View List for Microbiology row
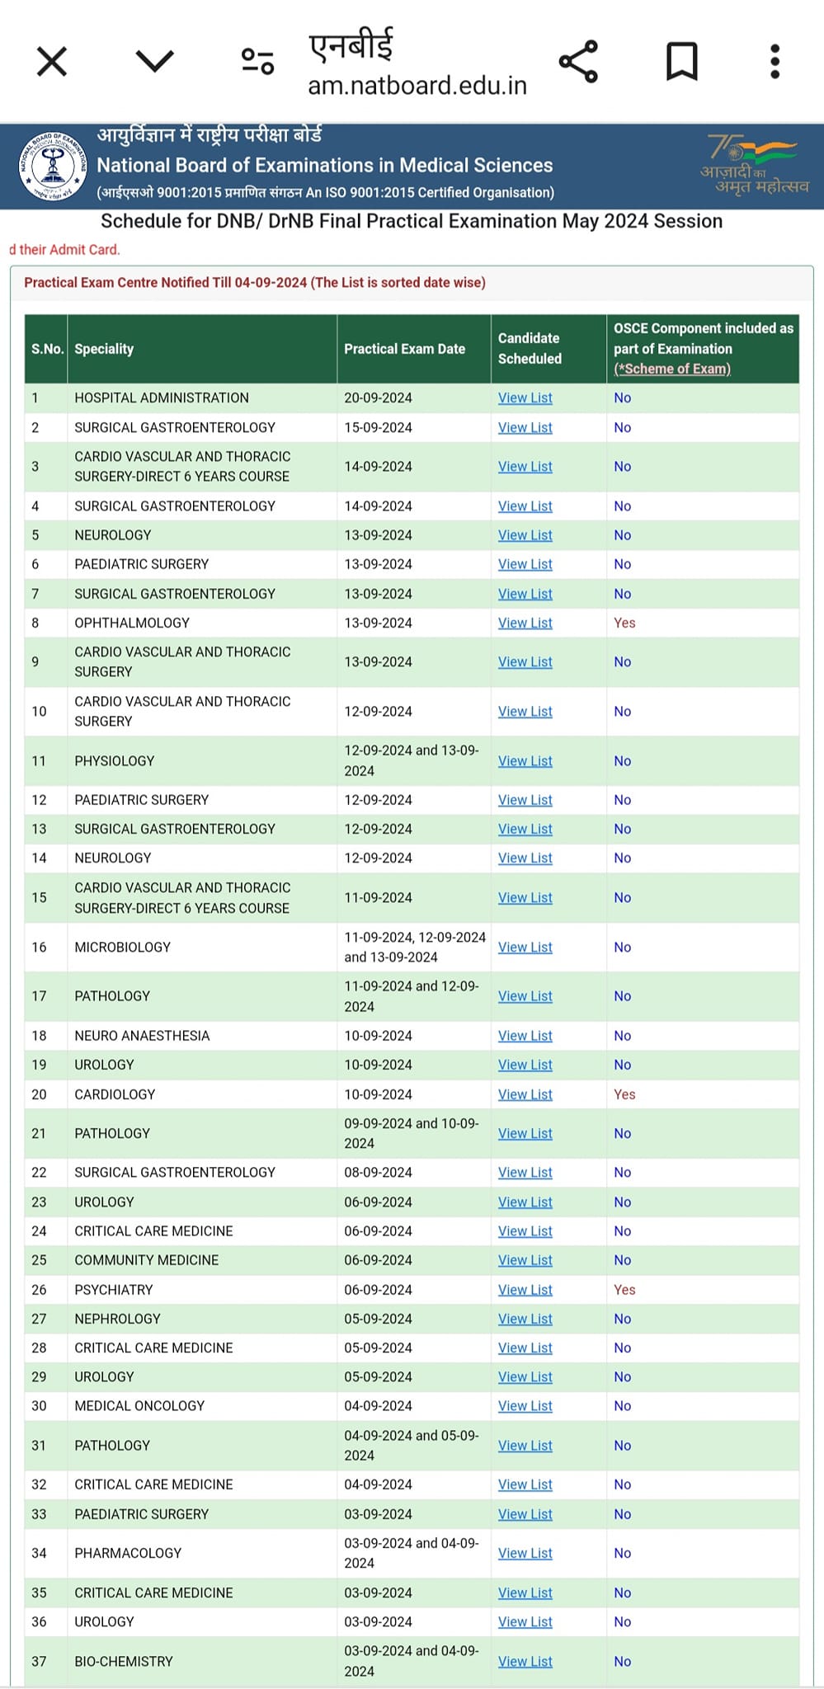The image size is (824, 1689). point(525,947)
